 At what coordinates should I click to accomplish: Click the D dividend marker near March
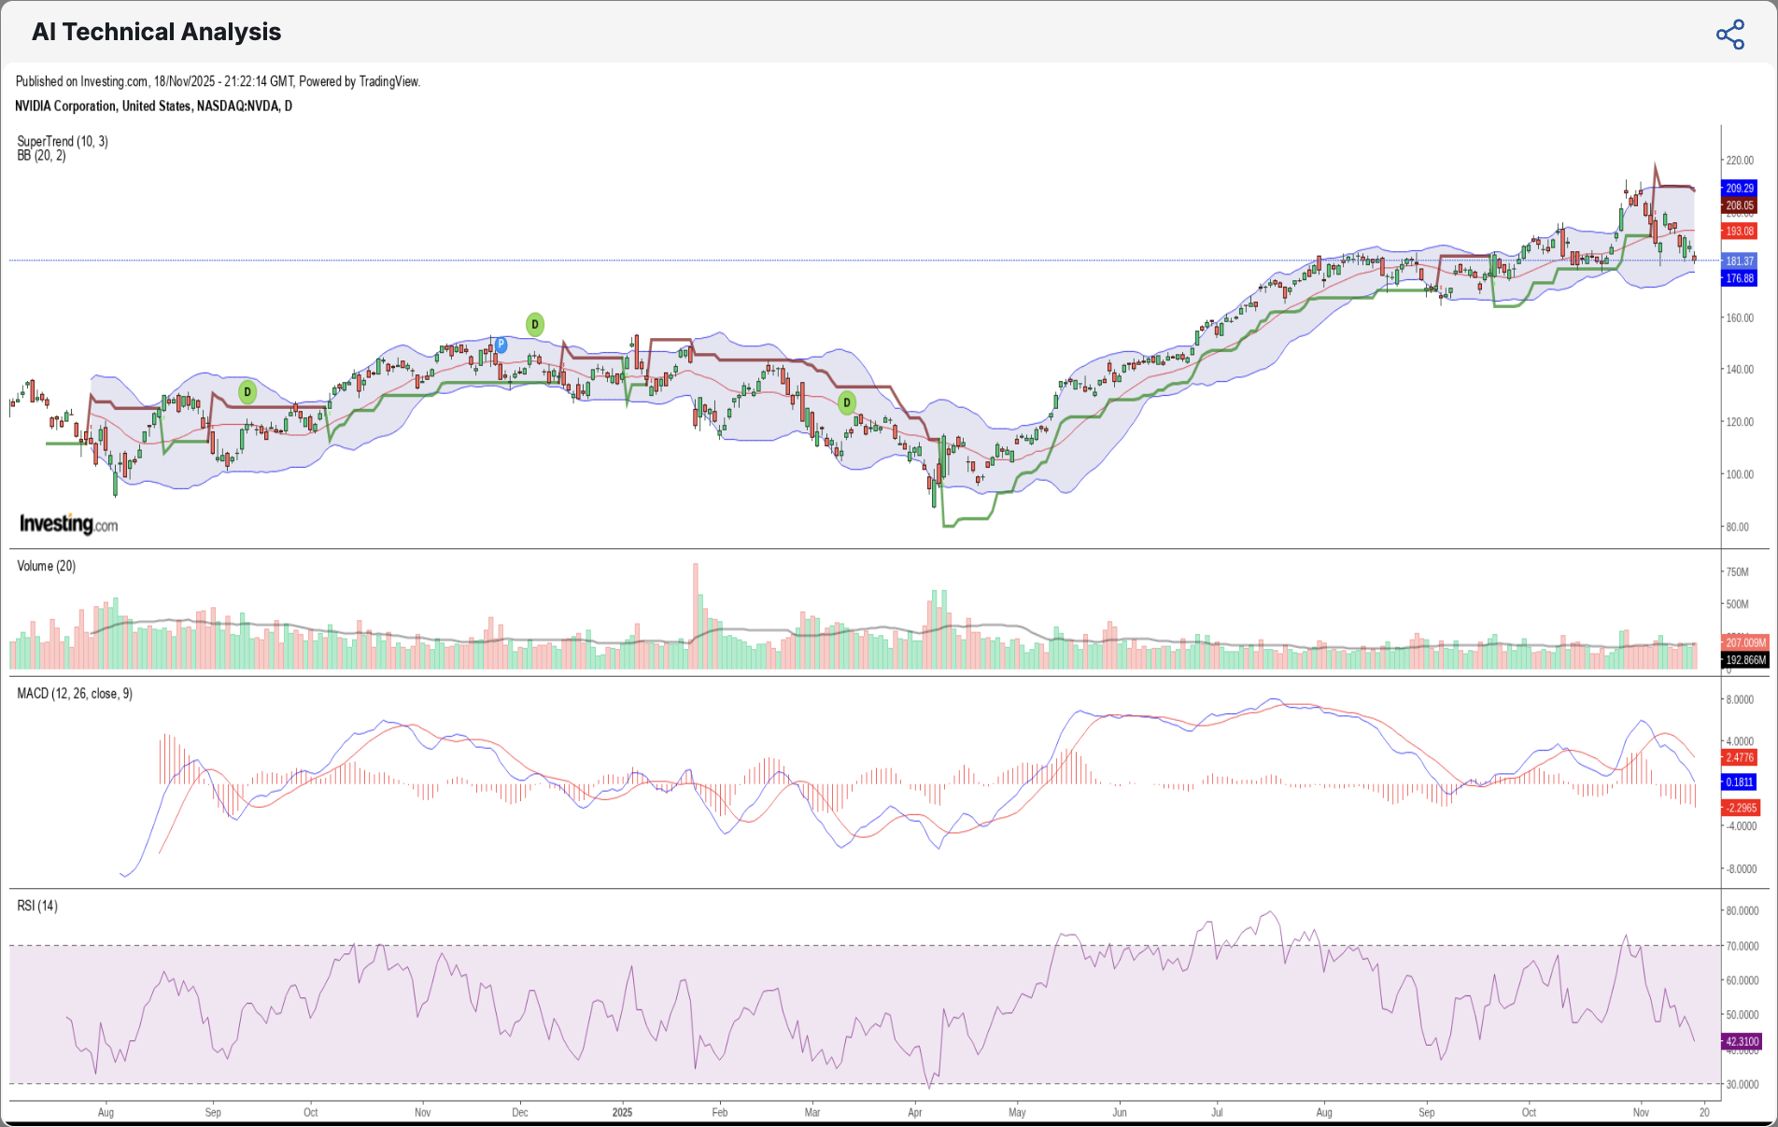tap(846, 402)
